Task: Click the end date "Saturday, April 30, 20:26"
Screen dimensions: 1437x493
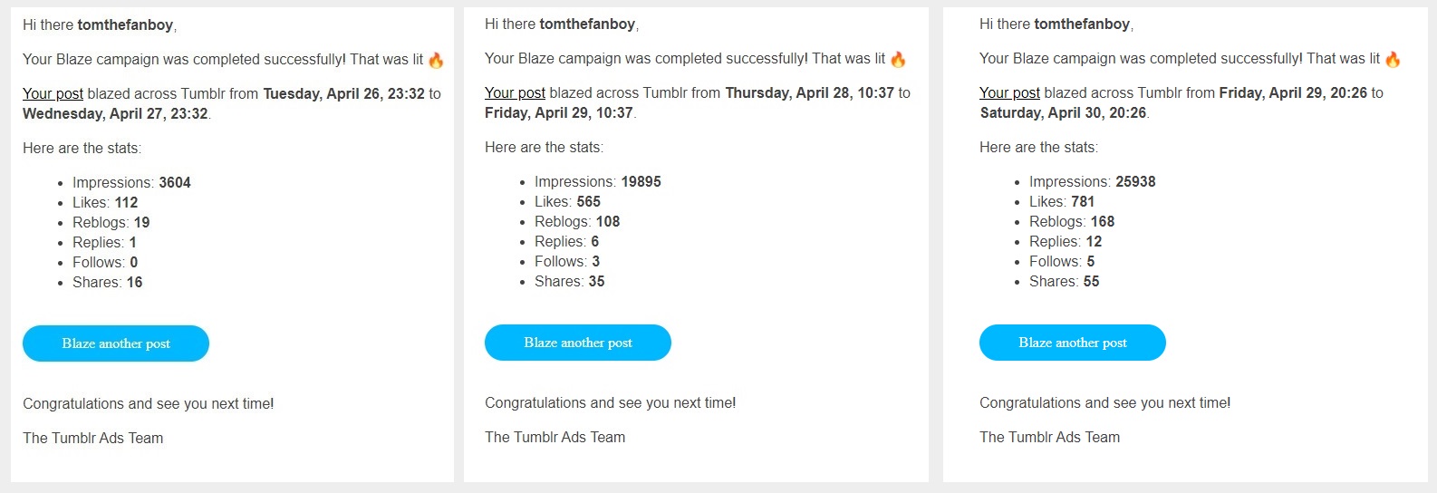Action: 1063,112
